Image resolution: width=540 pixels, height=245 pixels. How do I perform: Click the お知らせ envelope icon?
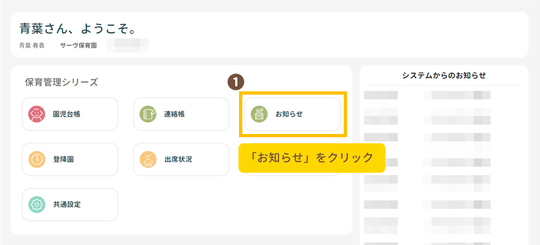[x=259, y=114]
